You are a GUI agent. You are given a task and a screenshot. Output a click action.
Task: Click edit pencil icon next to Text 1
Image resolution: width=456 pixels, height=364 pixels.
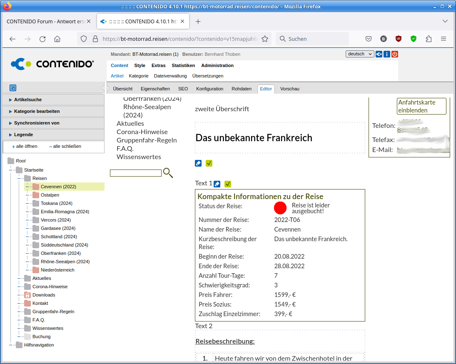(217, 184)
